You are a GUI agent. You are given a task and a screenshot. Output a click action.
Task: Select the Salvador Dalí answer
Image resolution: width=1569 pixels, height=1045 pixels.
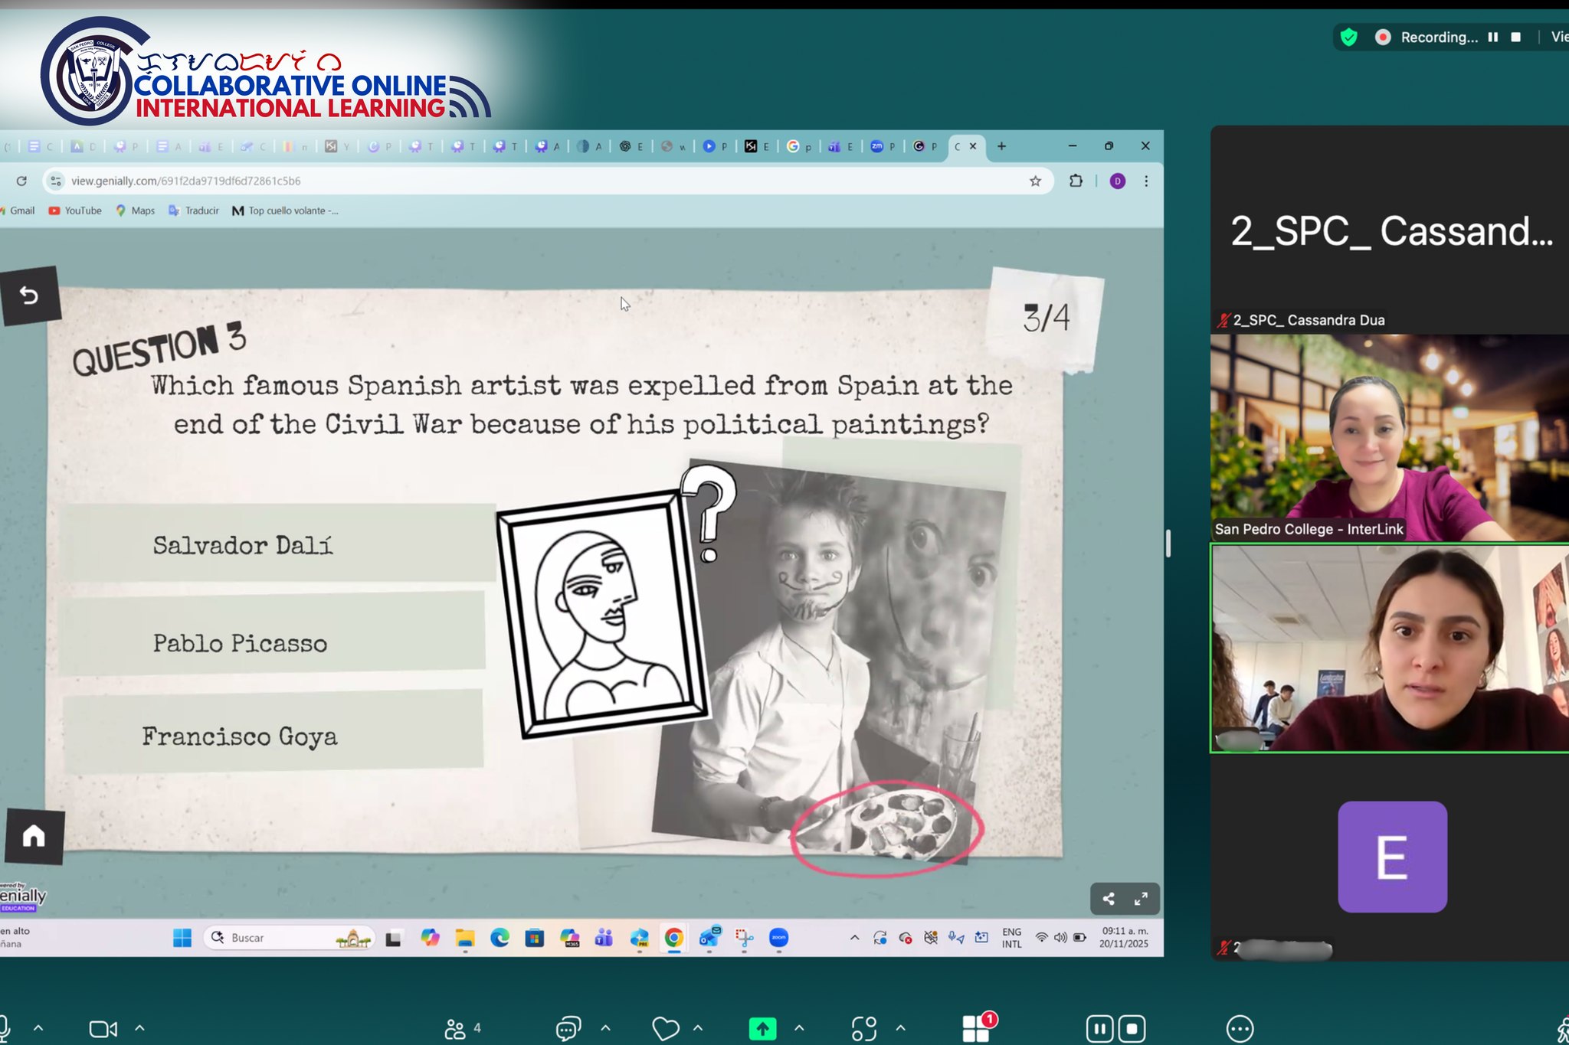point(277,544)
